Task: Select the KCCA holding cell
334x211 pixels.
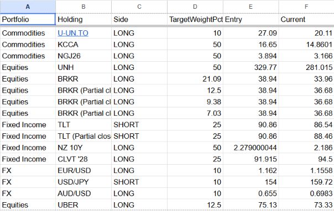Action: click(84, 45)
